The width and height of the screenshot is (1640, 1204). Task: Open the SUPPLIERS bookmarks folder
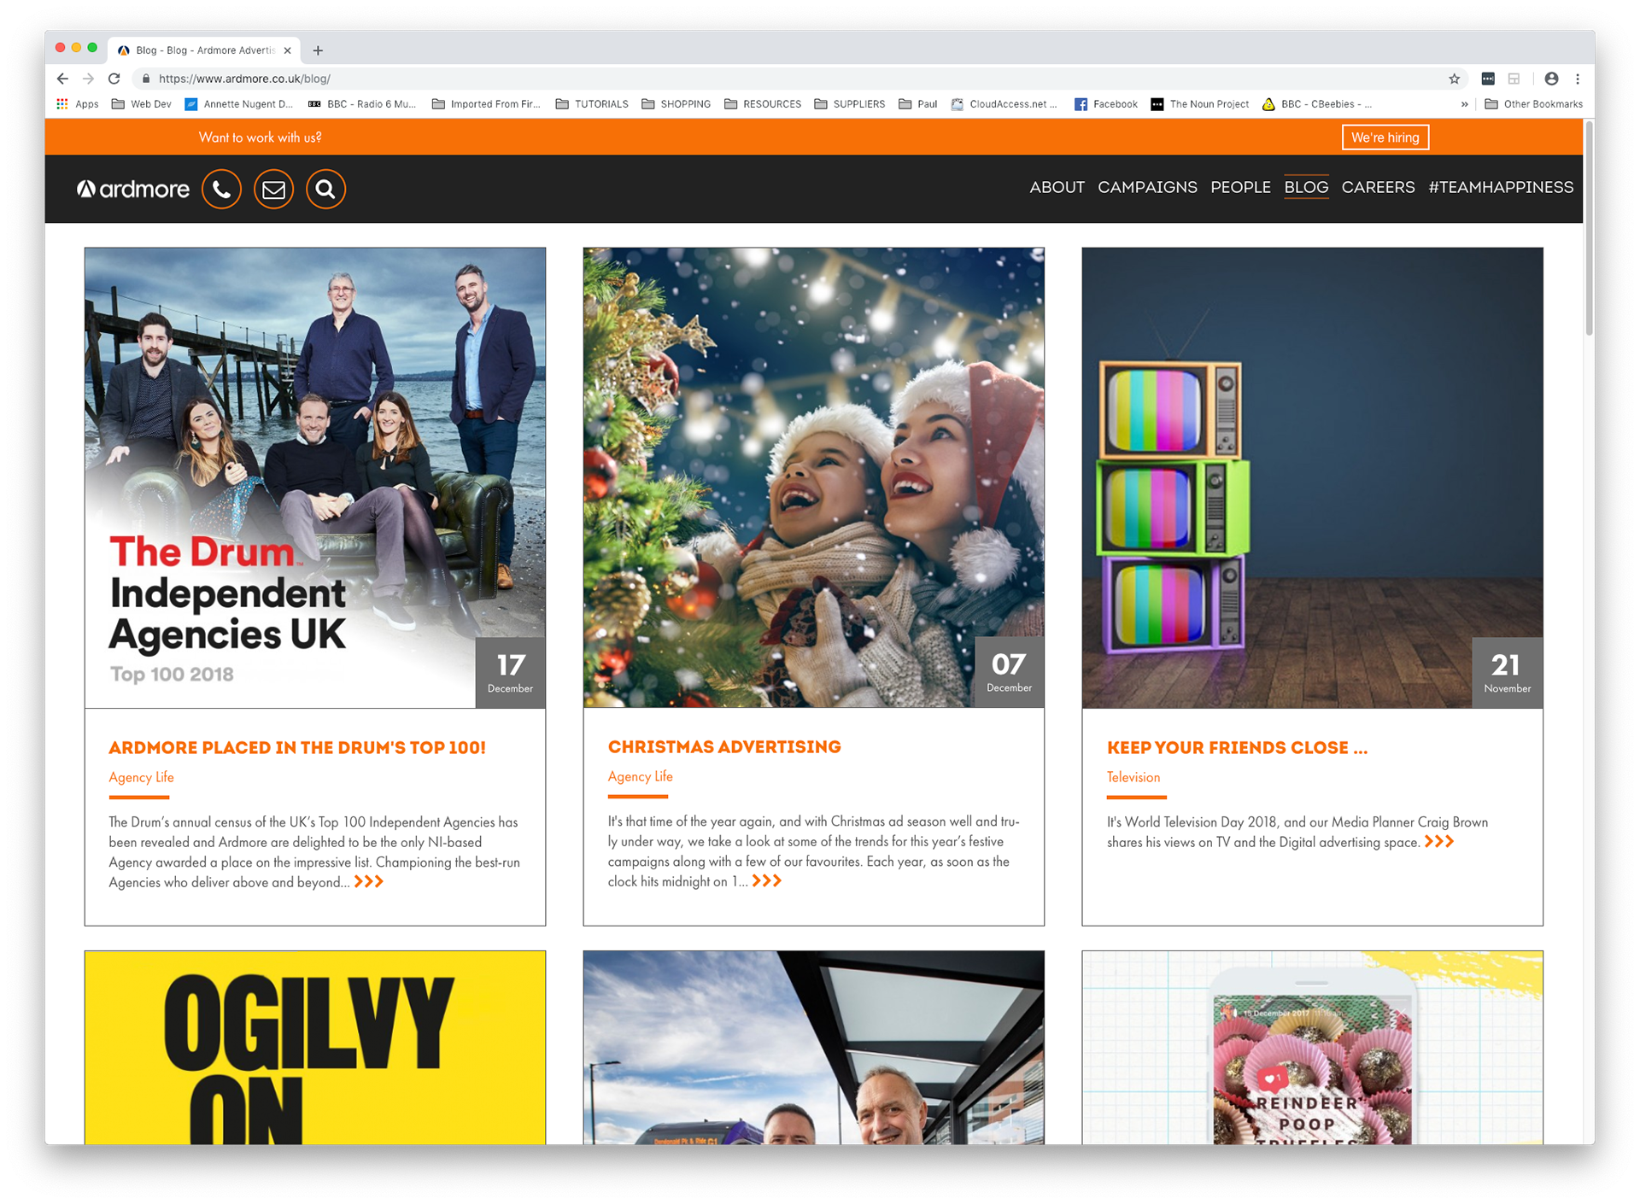[x=850, y=104]
